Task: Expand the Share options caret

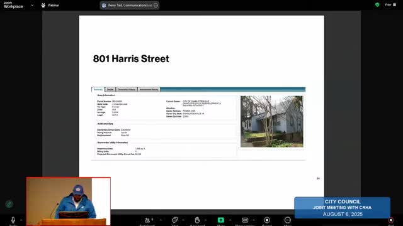Action: 230,220
